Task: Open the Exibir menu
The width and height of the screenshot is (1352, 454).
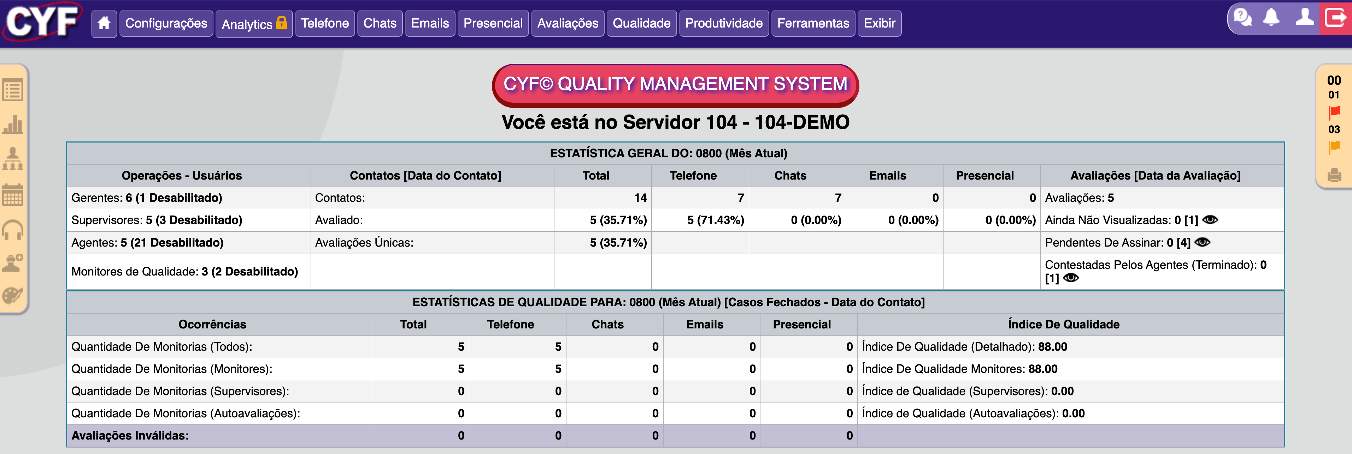Action: tap(879, 24)
